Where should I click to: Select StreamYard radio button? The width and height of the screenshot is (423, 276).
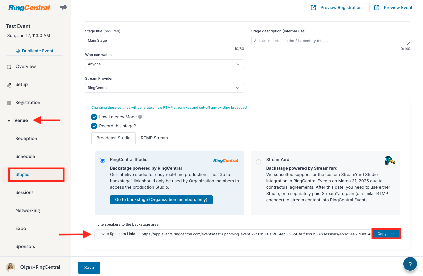click(259, 162)
